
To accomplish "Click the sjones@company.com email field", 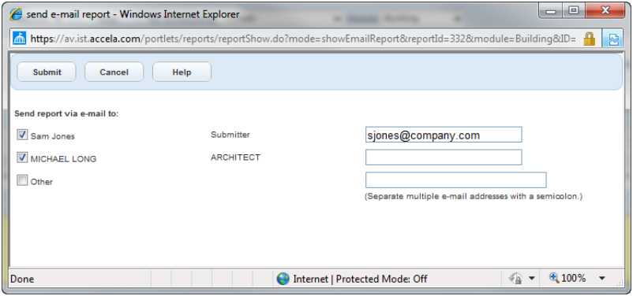I will (444, 135).
